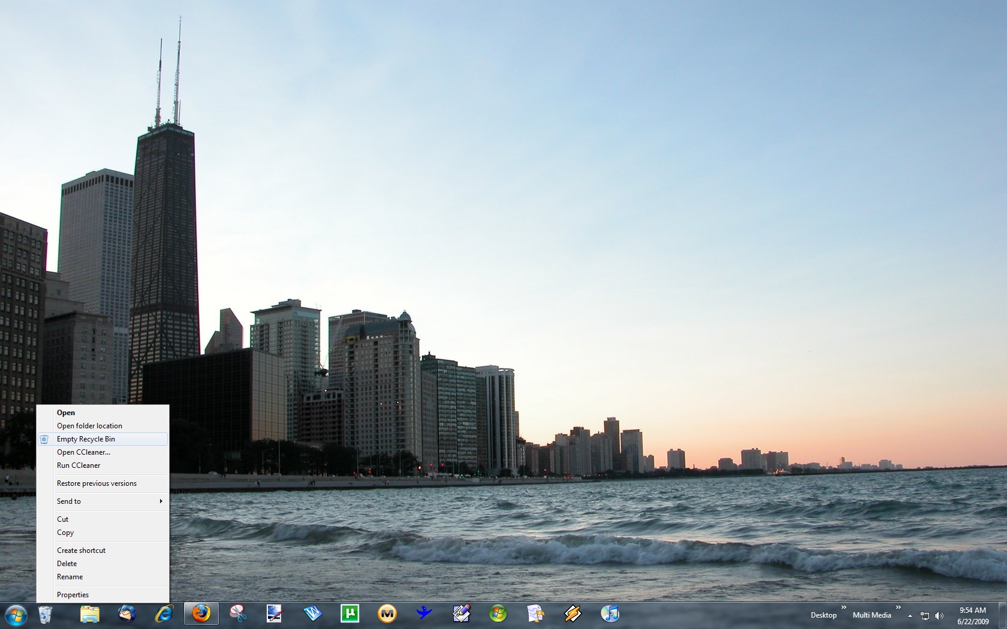Open Internet Explorer from the taskbar
The image size is (1007, 629).
pos(164,614)
